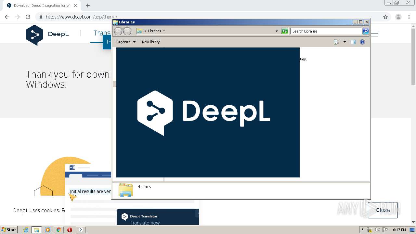Image resolution: width=416 pixels, height=234 pixels.
Task: Open a new Chrome tab
Action: pos(88,6)
